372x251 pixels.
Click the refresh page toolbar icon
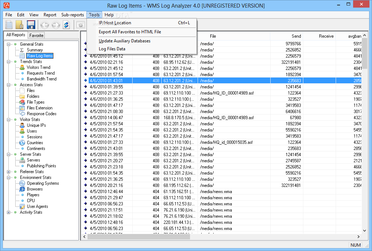pos(66,25)
